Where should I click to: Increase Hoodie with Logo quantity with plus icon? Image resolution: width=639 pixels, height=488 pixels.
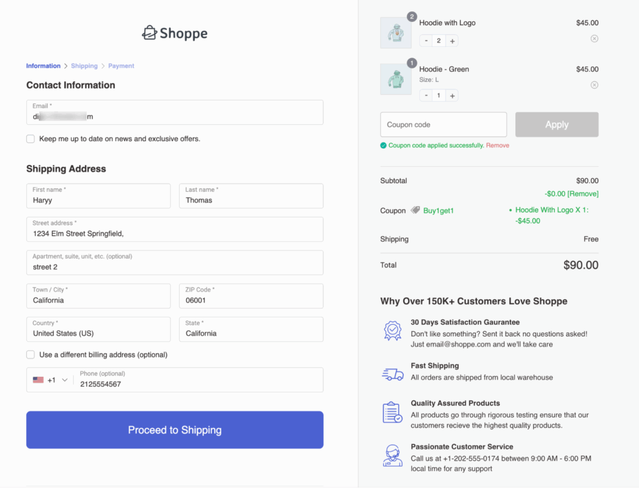tap(452, 41)
